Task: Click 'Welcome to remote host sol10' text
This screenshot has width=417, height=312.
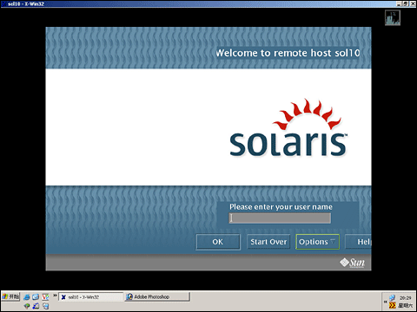Action: (x=288, y=53)
